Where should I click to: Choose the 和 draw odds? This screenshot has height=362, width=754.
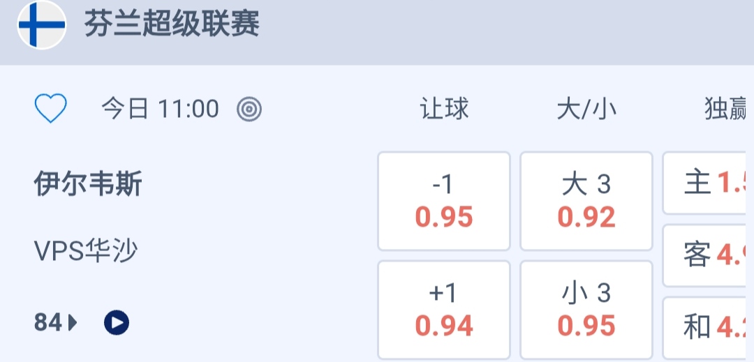(x=708, y=326)
